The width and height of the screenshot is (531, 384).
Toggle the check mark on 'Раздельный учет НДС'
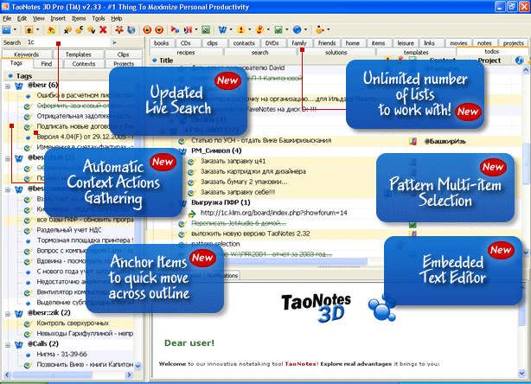[28, 231]
